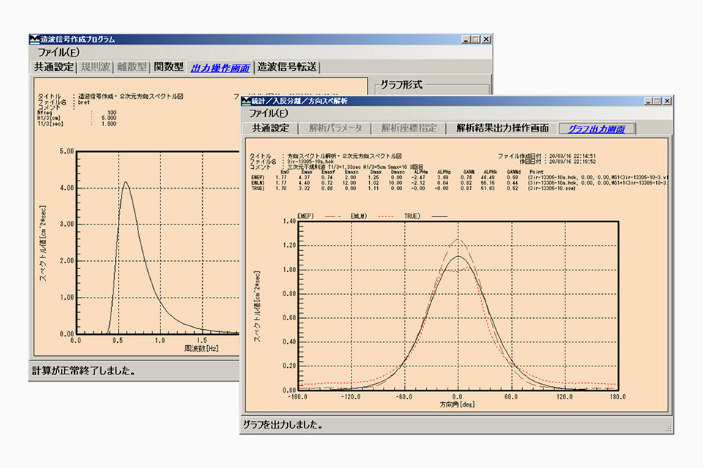Open the 出力操作画面 tab

pyautogui.click(x=220, y=68)
